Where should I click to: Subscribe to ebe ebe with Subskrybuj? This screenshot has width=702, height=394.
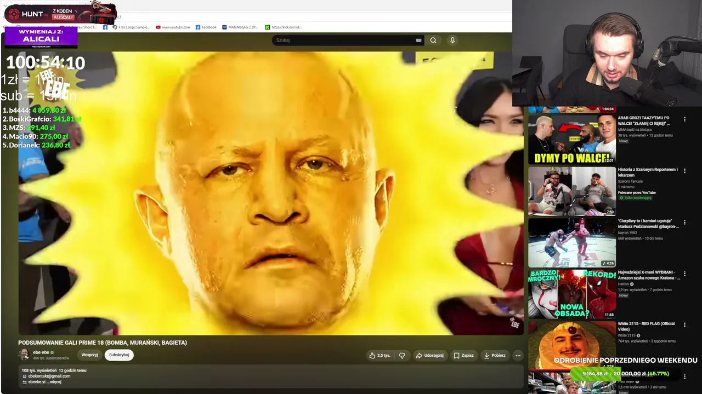119,355
